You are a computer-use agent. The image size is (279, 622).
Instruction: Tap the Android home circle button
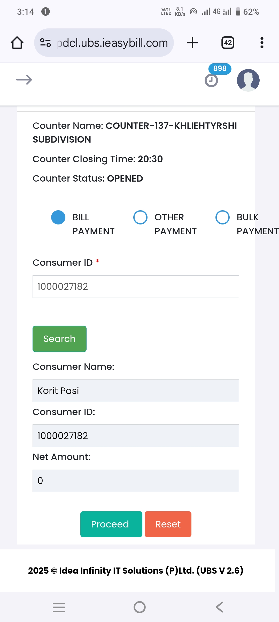[139, 607]
